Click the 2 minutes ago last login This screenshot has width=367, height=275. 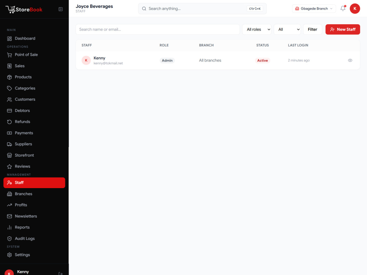tap(299, 60)
